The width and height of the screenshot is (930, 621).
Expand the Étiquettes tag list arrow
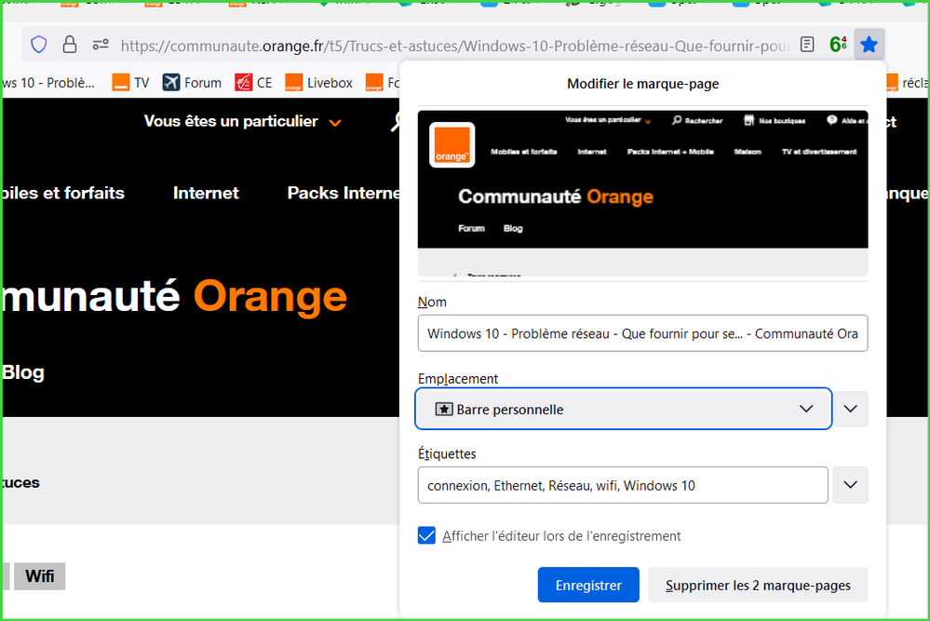click(x=850, y=485)
